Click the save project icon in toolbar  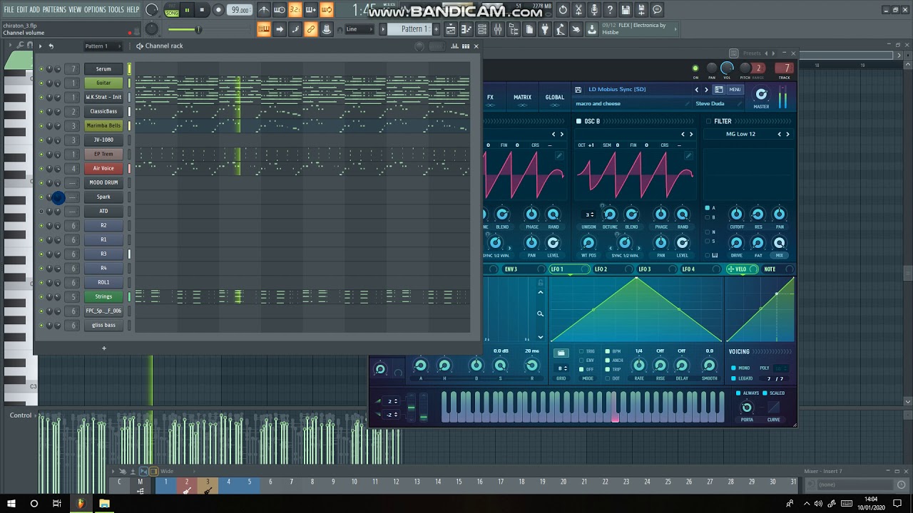[x=626, y=10]
